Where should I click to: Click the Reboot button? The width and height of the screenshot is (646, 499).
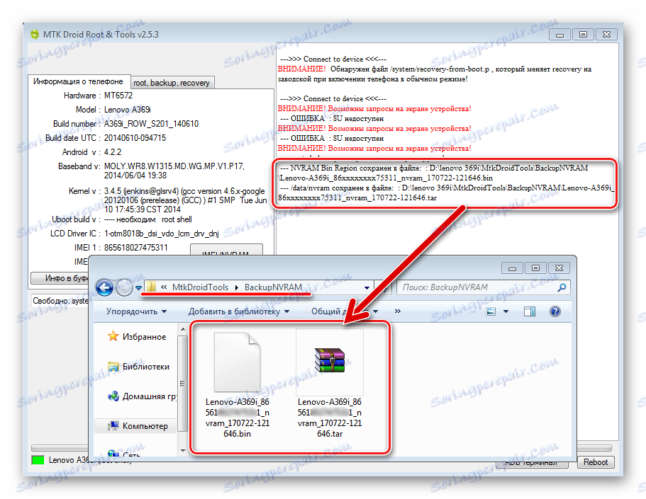(x=596, y=462)
